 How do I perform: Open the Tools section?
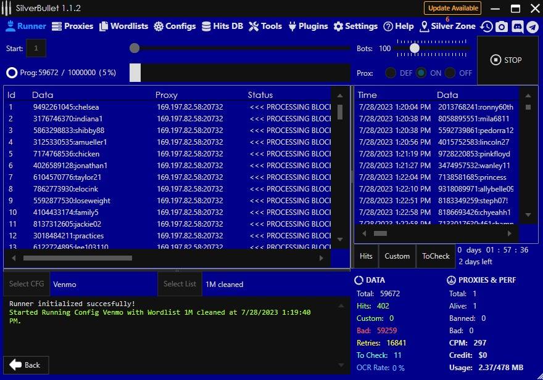click(265, 26)
